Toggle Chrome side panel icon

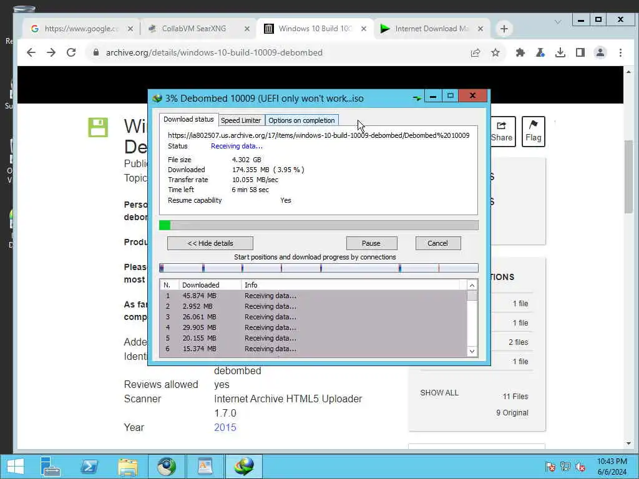[x=580, y=52]
